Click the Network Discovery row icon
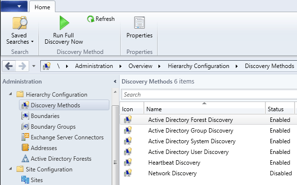 click(x=128, y=173)
